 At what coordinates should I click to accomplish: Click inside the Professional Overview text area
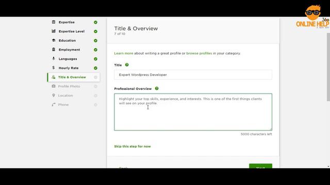(x=193, y=112)
